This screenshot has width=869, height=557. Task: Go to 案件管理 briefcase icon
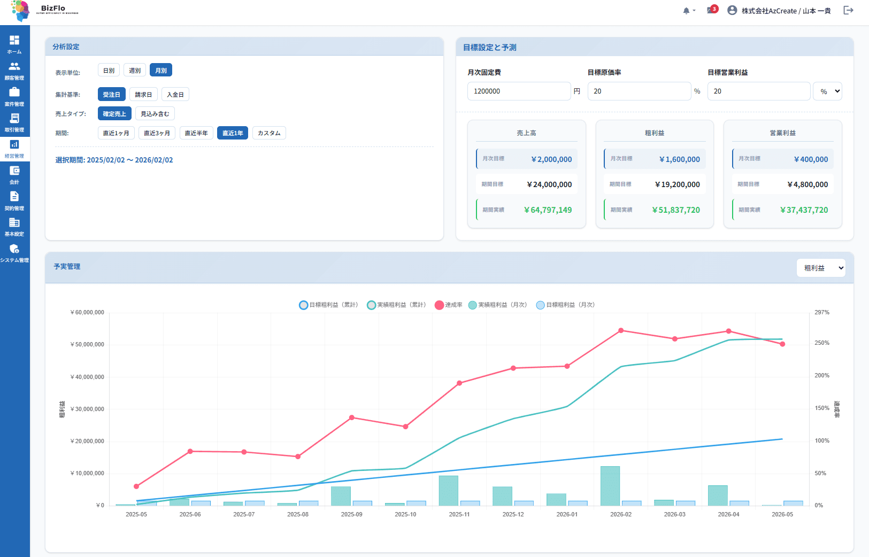click(x=14, y=92)
